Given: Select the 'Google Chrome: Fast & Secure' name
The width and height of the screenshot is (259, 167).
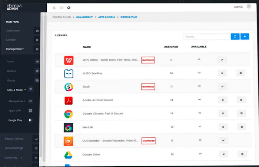Looking at the screenshot, I should click(103, 114).
